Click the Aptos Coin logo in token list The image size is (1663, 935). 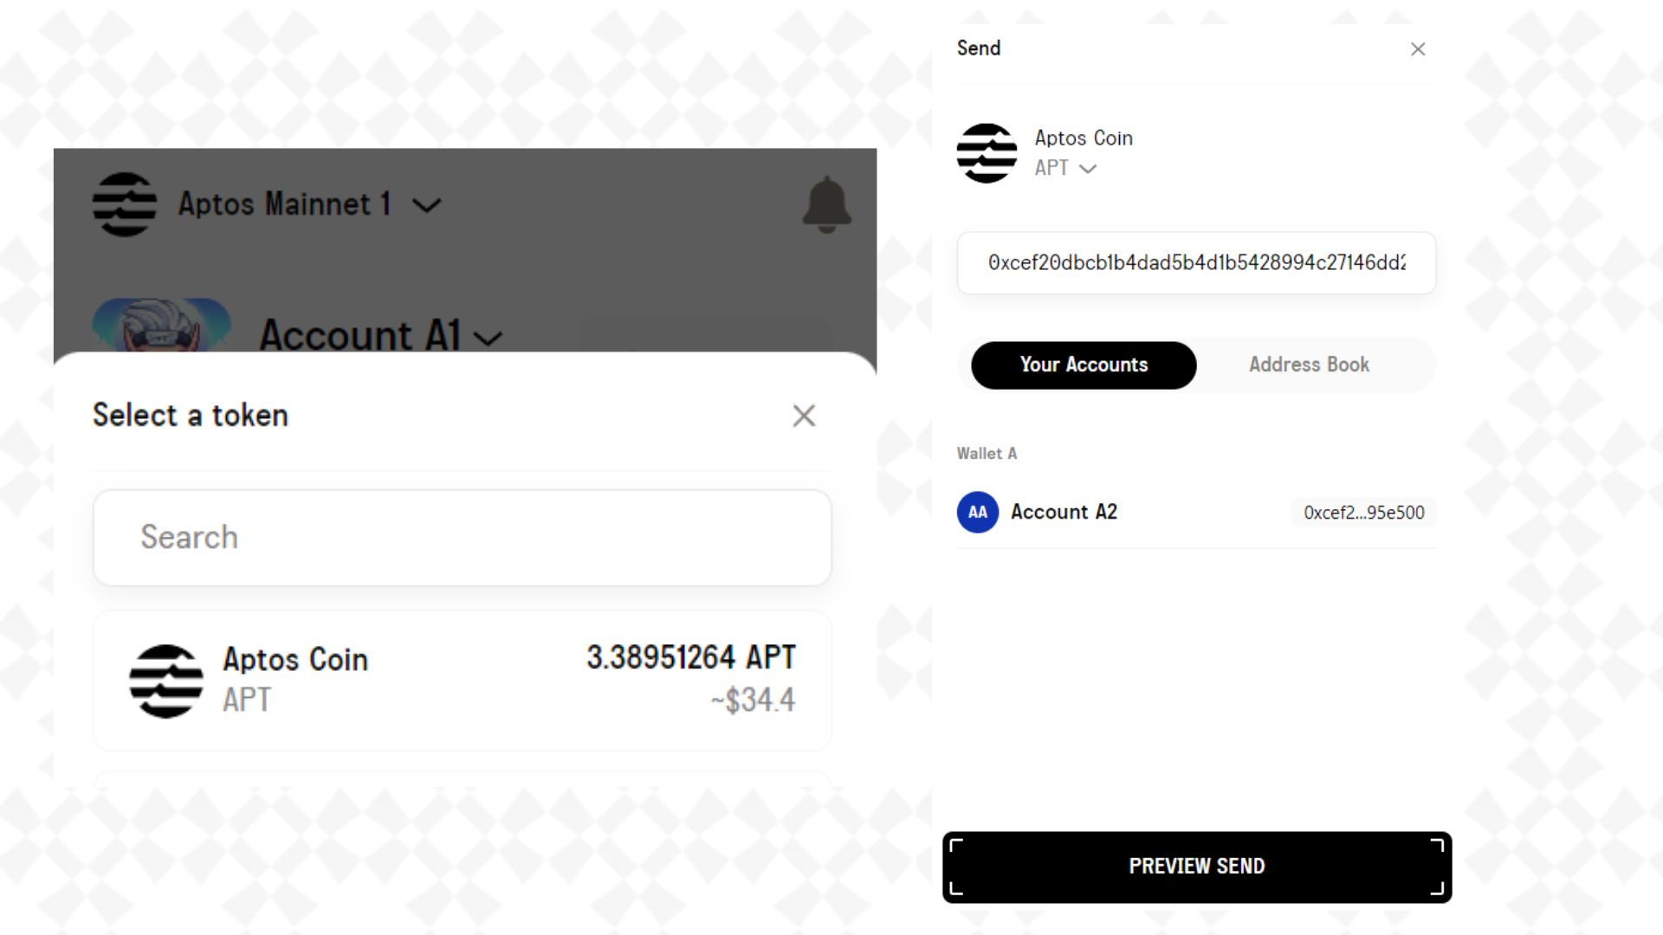(166, 681)
